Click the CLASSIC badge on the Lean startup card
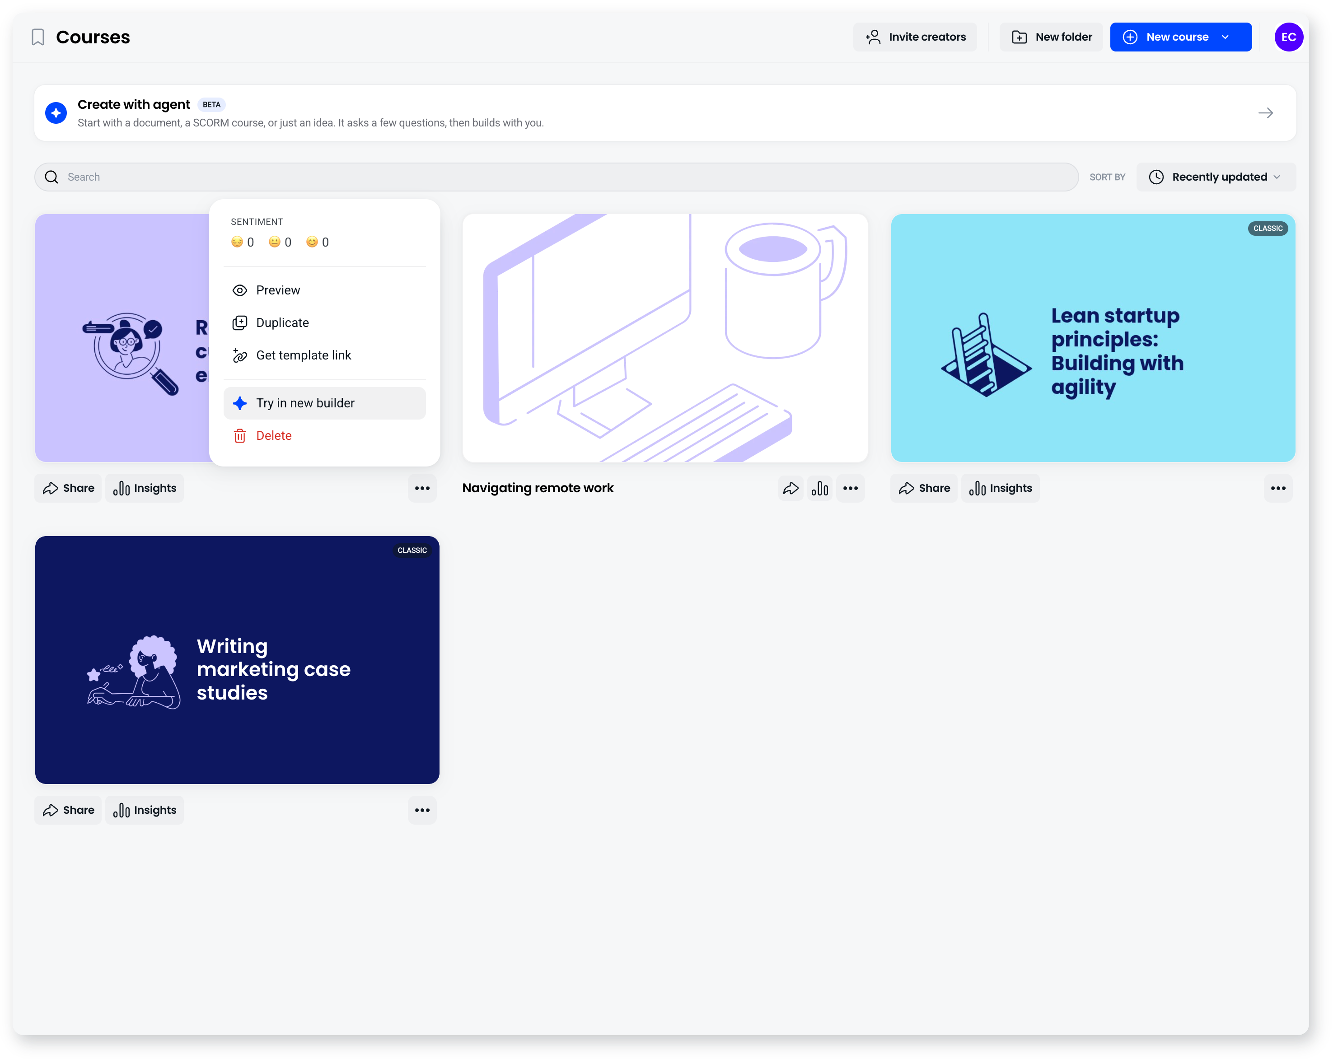The width and height of the screenshot is (1338, 1064). (x=1267, y=229)
